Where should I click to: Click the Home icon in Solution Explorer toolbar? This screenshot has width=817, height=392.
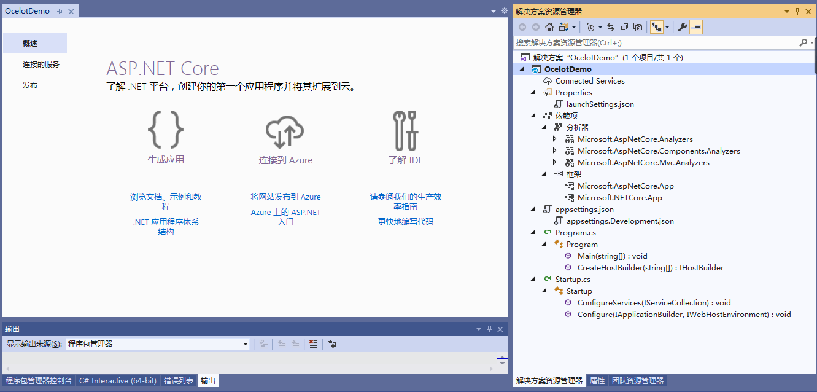pos(549,27)
